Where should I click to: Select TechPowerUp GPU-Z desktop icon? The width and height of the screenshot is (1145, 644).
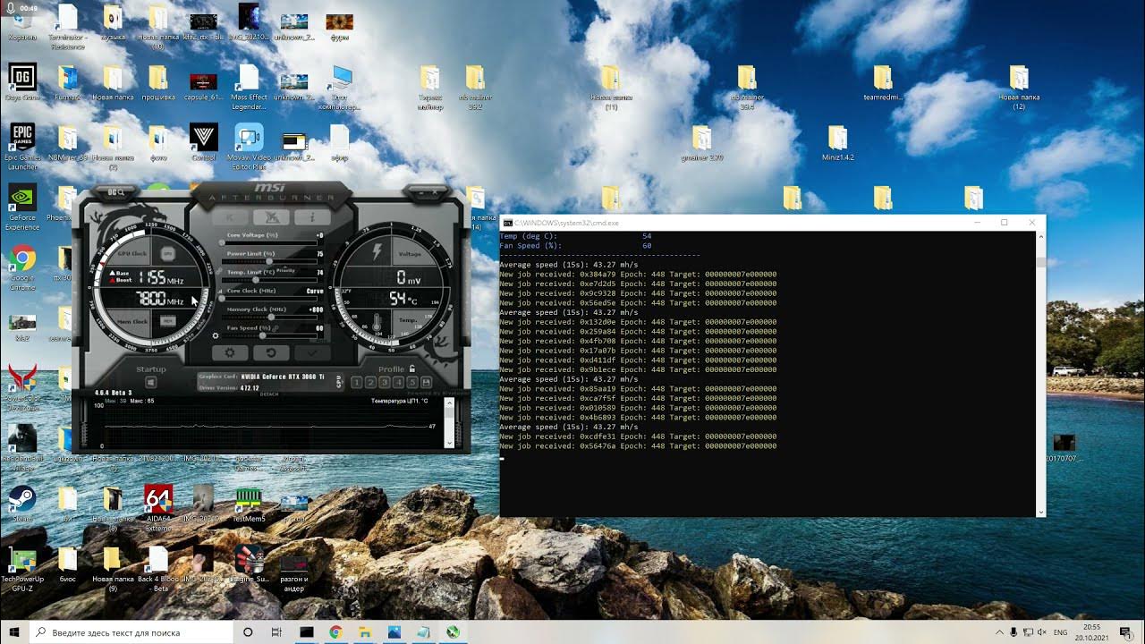(22, 571)
